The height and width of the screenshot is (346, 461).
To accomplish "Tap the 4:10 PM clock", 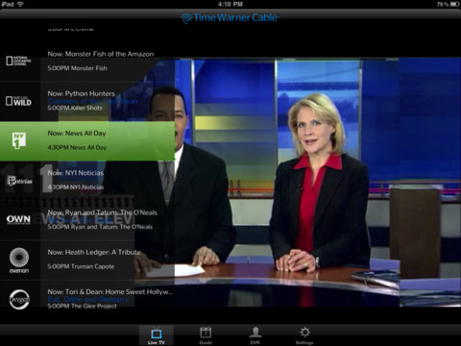I will pyautogui.click(x=230, y=4).
